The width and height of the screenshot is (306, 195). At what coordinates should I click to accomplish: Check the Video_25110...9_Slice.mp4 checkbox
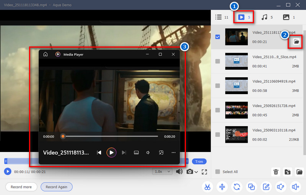pyautogui.click(x=218, y=61)
